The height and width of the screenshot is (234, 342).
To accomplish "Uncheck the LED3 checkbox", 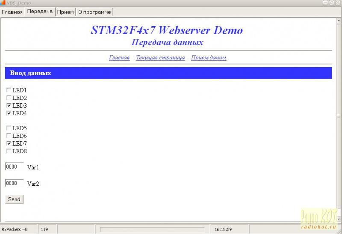I will pyautogui.click(x=9, y=105).
